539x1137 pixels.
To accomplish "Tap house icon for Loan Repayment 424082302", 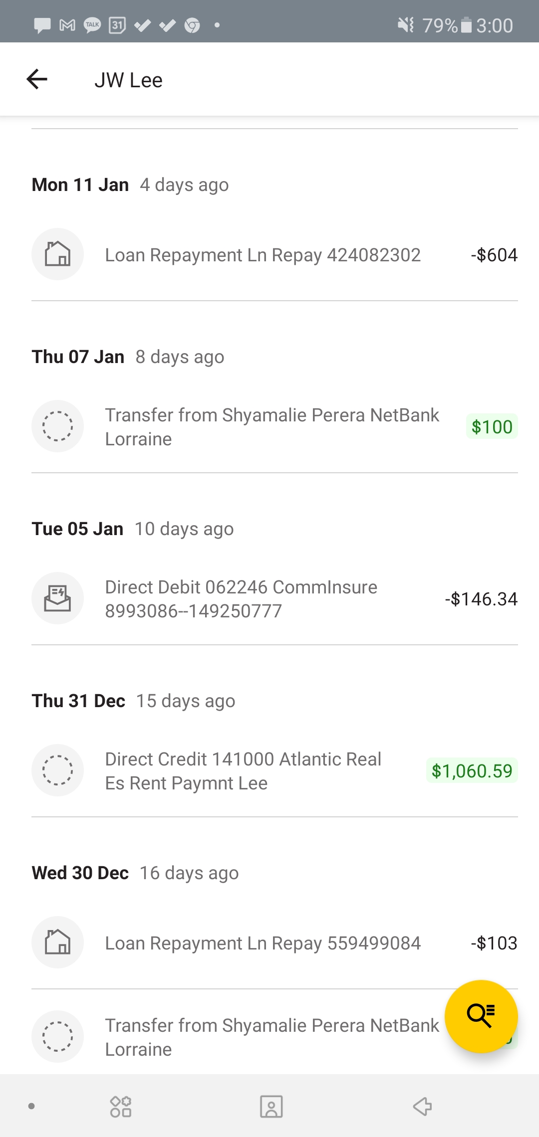I will [x=57, y=254].
